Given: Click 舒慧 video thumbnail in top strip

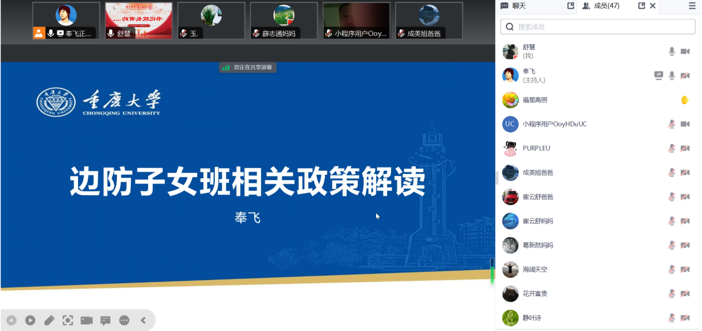Looking at the screenshot, I should tap(139, 21).
